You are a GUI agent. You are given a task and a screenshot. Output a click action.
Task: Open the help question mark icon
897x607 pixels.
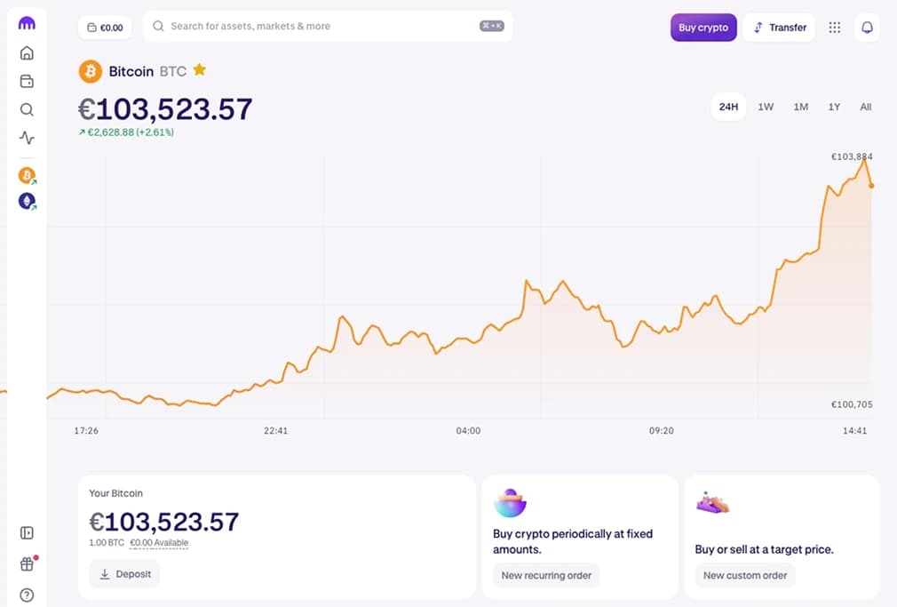(x=27, y=595)
